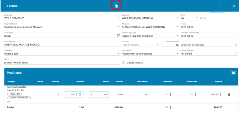Click the Barras column header
This screenshot has width=239, height=113.
40,82
